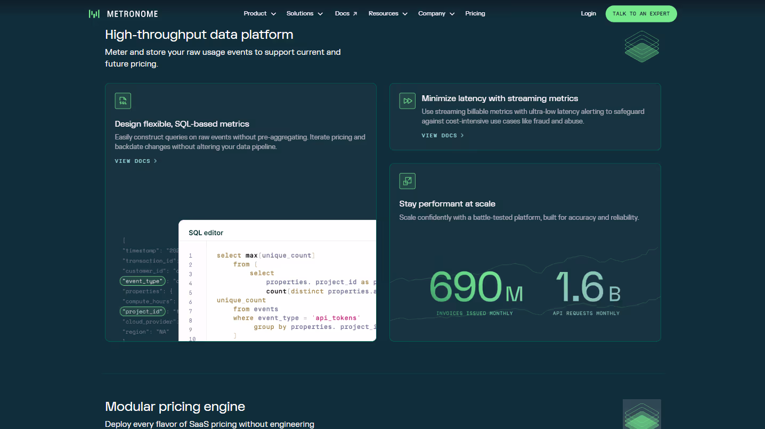Image resolution: width=765 pixels, height=429 pixels.
Task: Open the Resources dropdown
Action: [388, 14]
